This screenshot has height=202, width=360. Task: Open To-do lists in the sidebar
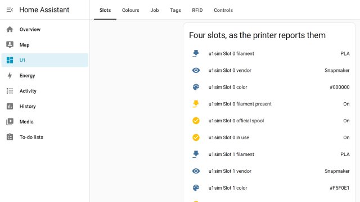point(45,137)
